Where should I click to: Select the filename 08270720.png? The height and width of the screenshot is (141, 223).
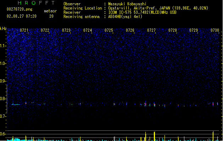click(x=19, y=9)
